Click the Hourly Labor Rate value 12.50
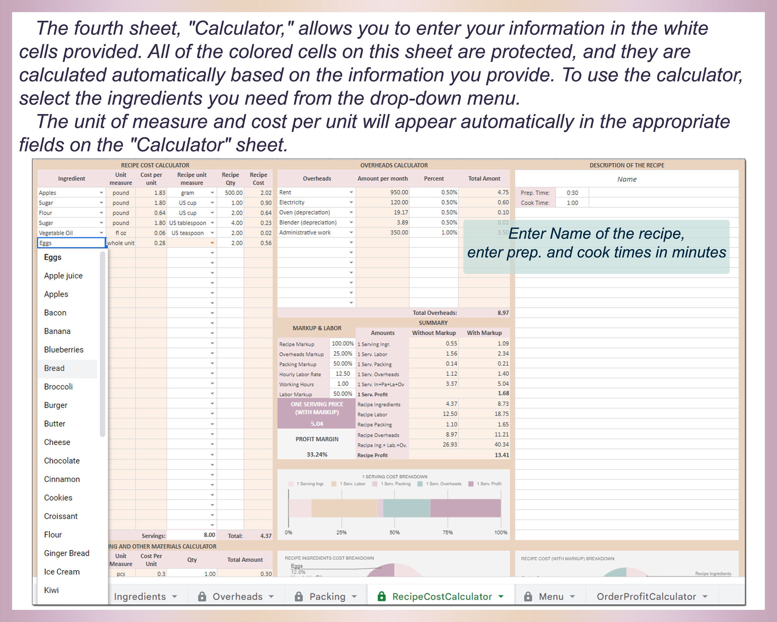The image size is (777, 622). pyautogui.click(x=343, y=374)
